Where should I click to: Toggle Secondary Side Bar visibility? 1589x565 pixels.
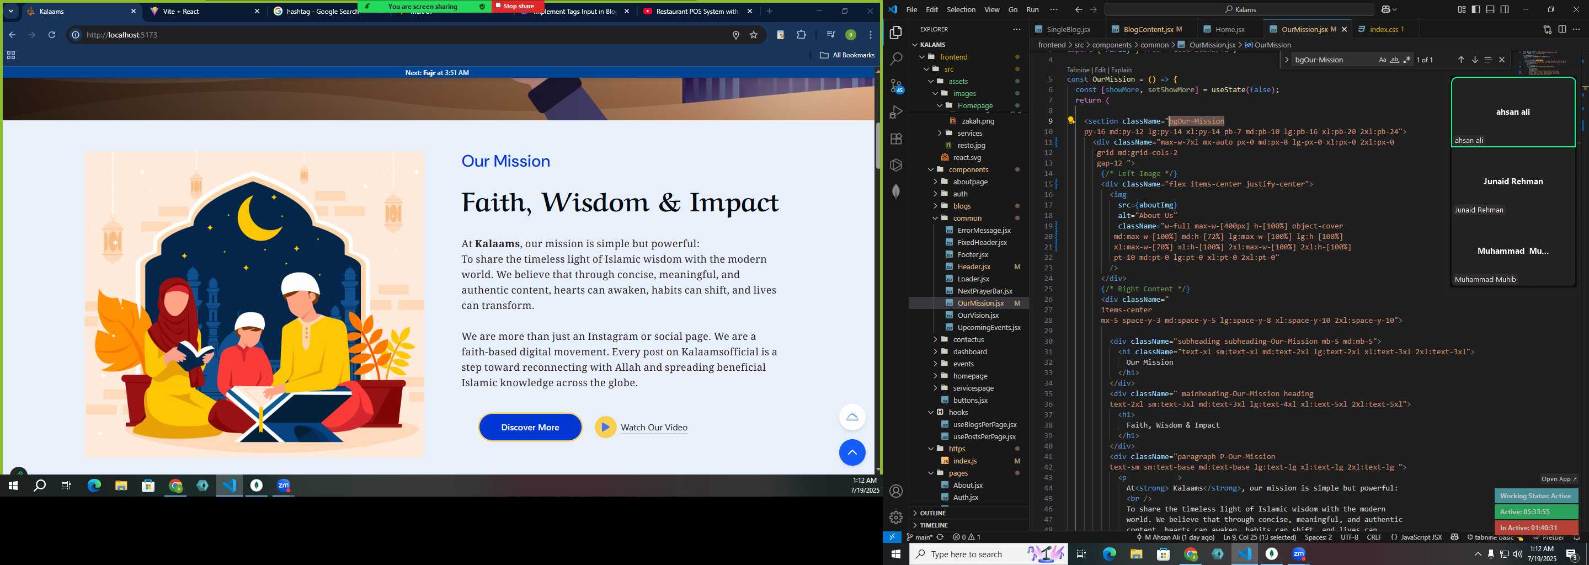point(1505,9)
